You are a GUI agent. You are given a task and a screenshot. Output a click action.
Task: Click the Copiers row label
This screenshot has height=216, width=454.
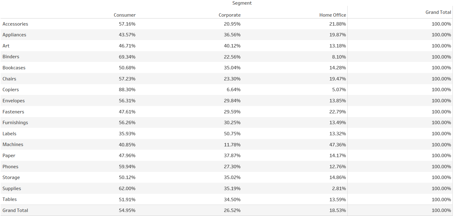tap(11, 90)
